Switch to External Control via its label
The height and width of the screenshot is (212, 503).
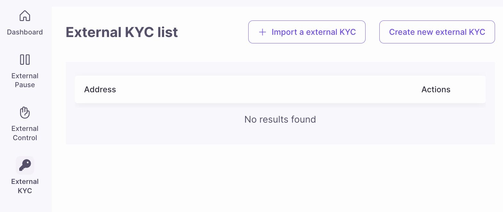click(x=25, y=133)
